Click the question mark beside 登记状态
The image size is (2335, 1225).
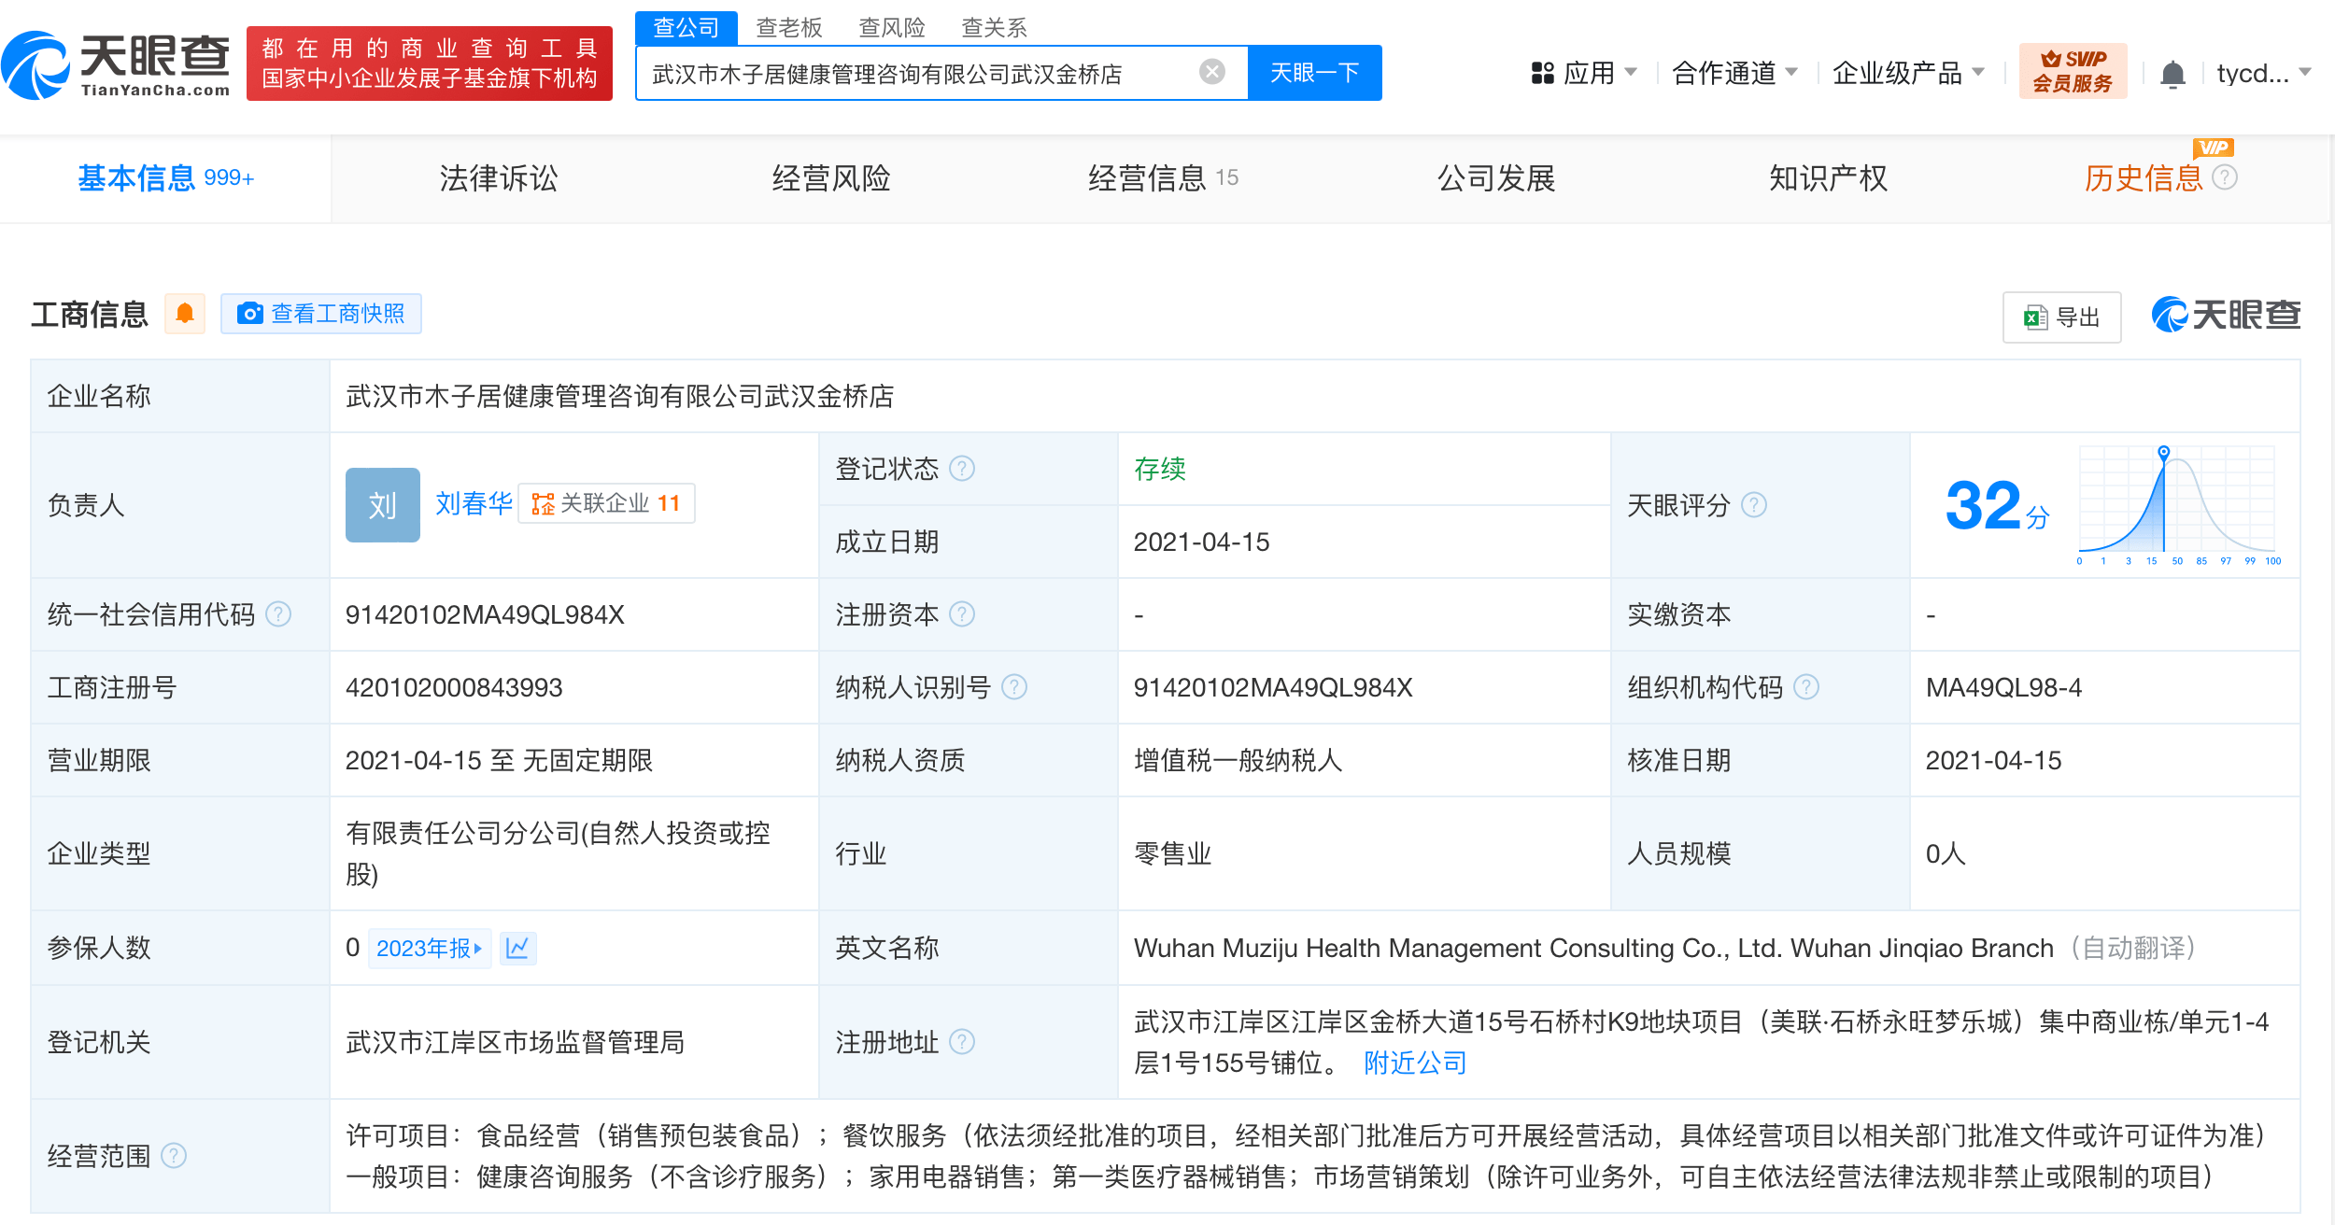[x=962, y=470]
